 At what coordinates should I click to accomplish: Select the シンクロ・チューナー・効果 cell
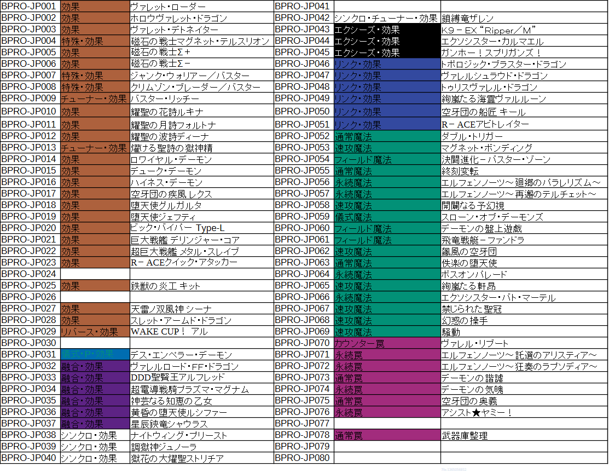point(387,18)
